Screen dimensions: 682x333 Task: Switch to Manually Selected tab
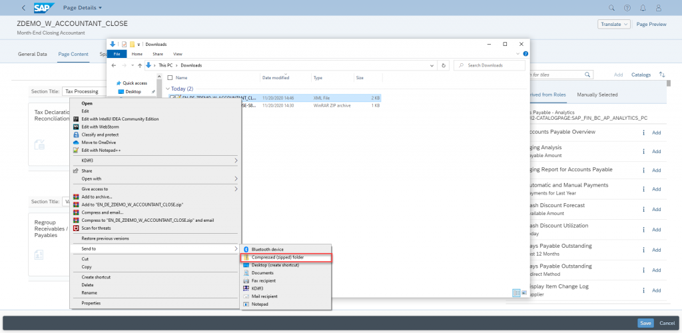tap(597, 95)
